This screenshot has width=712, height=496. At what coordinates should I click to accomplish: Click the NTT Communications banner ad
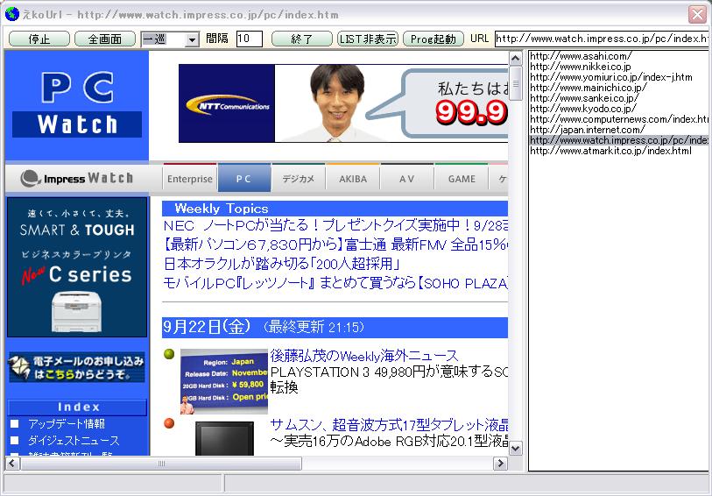coord(343,103)
